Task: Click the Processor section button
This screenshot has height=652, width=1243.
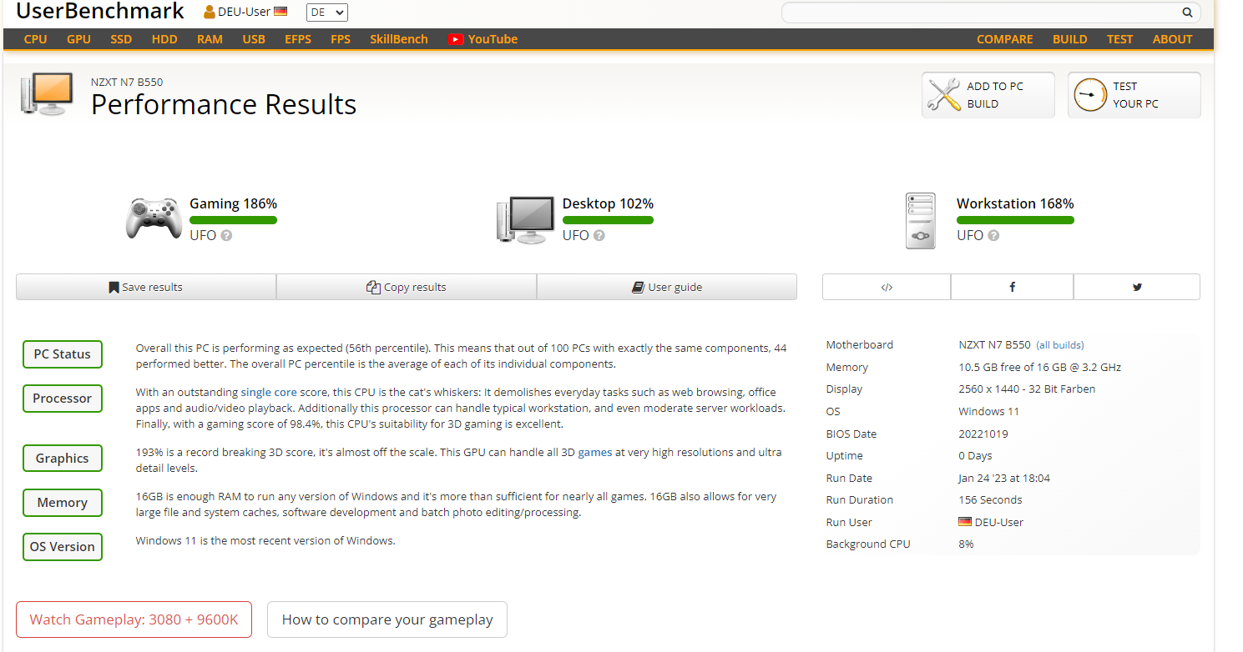Action: (x=62, y=399)
